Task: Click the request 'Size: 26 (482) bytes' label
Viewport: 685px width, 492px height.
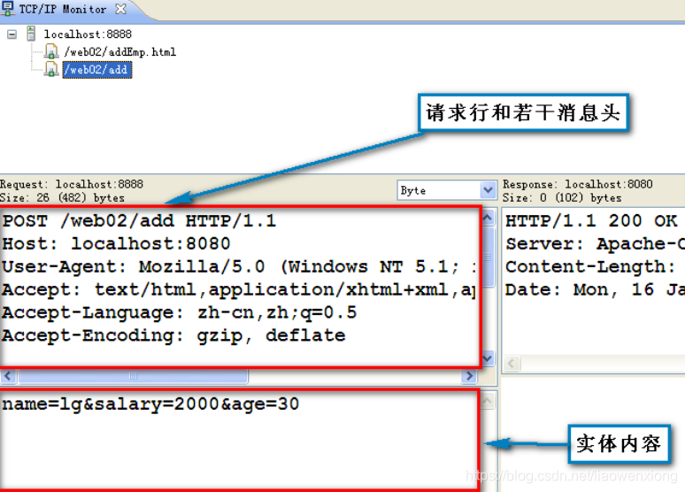Action: click(x=63, y=198)
